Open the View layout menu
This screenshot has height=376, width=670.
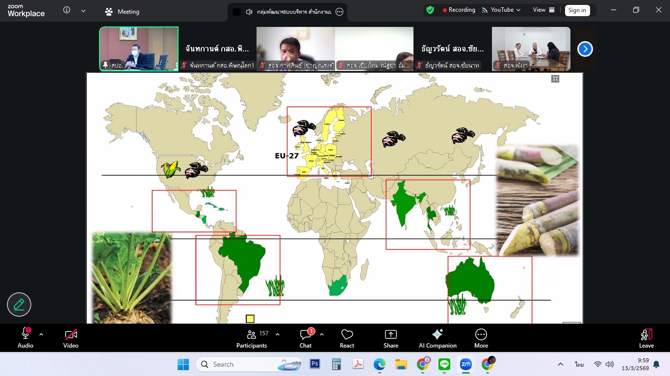[543, 10]
